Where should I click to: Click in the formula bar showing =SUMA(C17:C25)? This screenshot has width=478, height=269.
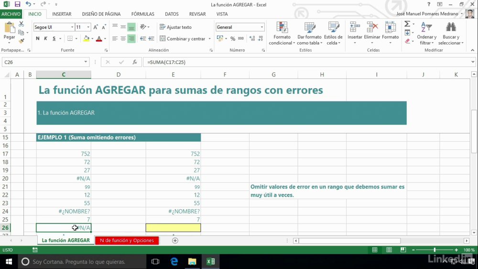(306, 62)
